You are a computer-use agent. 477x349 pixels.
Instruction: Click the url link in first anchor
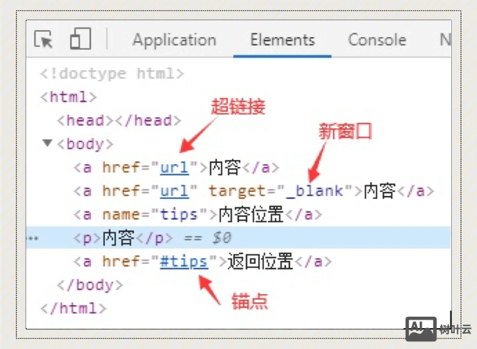pos(174,168)
